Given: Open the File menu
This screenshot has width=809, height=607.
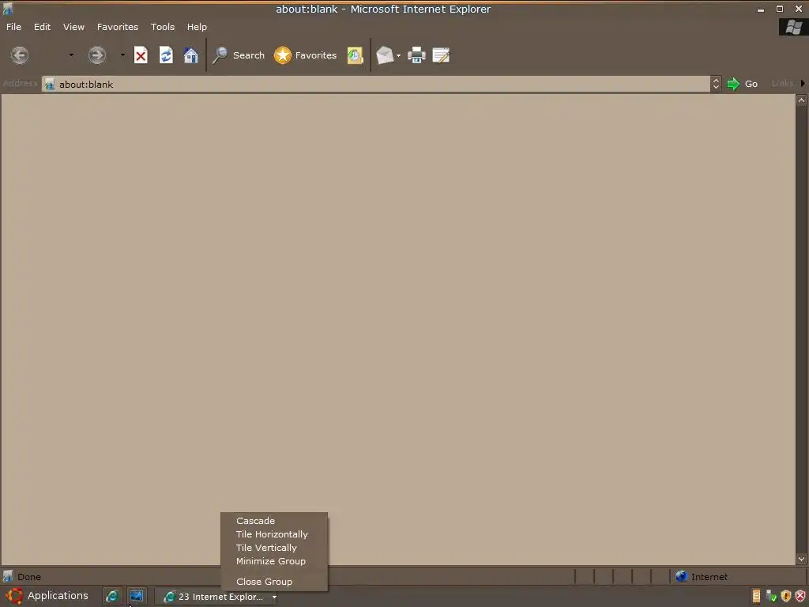Looking at the screenshot, I should coord(14,27).
